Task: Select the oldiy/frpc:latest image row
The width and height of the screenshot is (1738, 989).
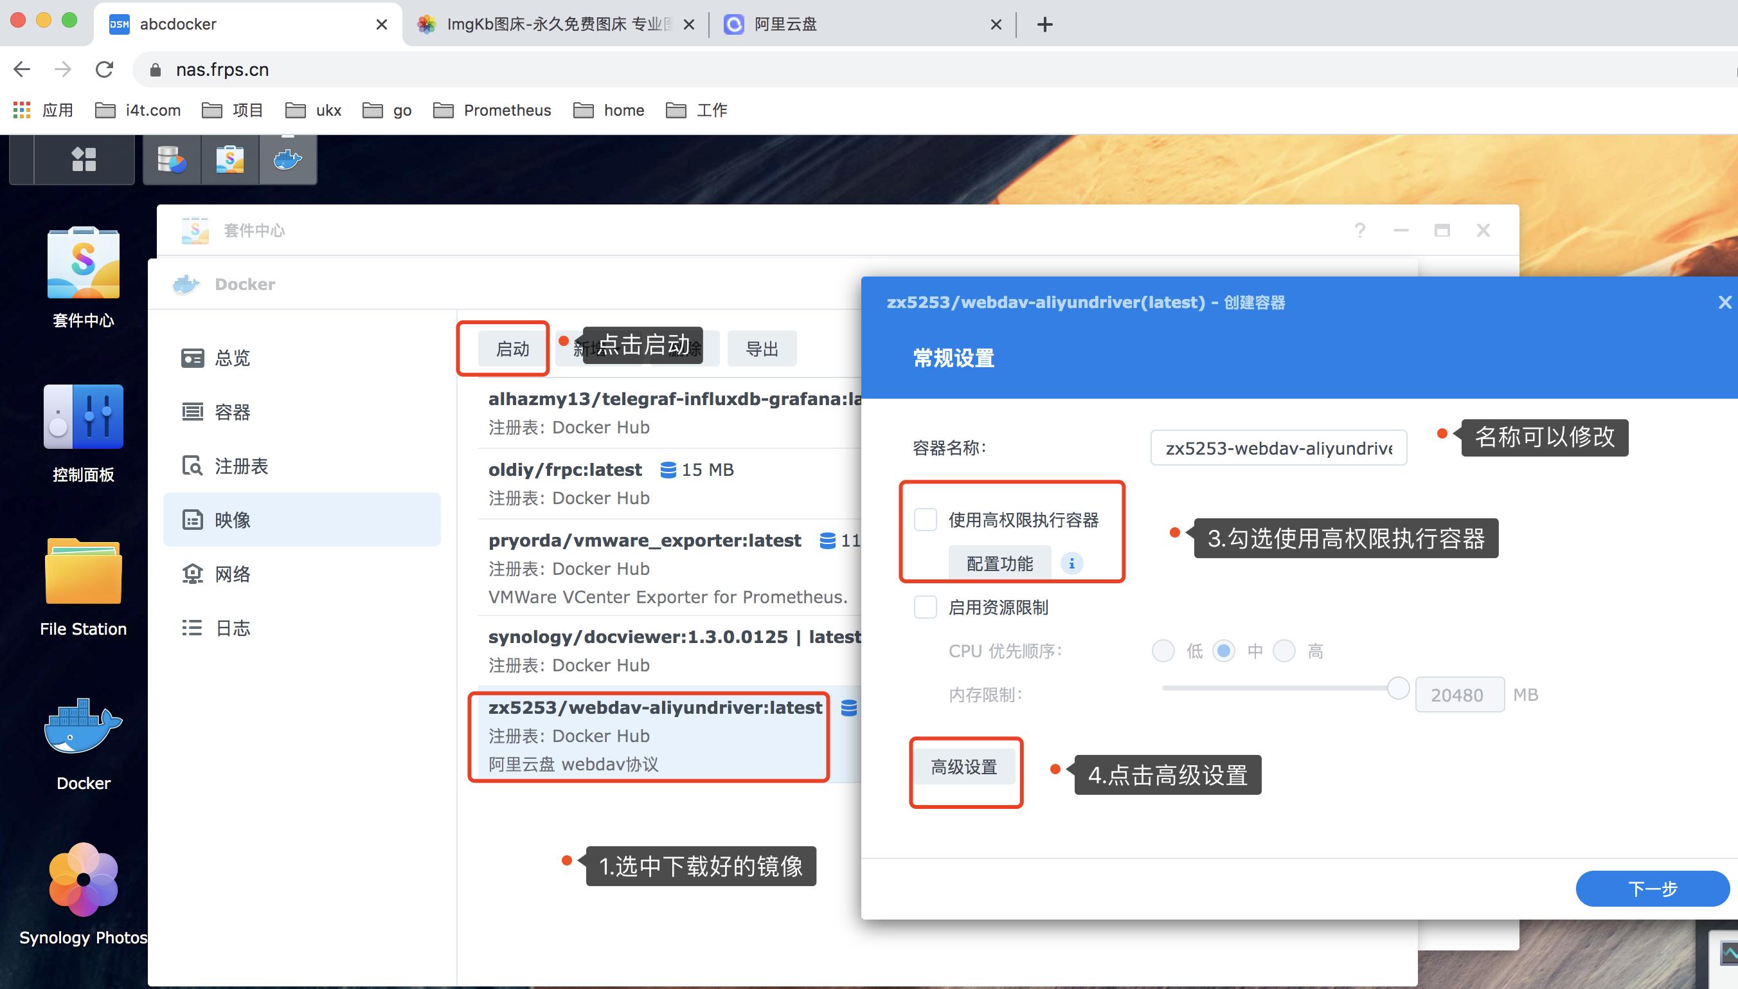Action: click(x=669, y=483)
